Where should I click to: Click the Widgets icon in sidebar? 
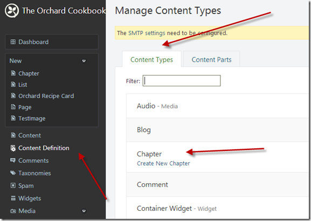[13, 198]
